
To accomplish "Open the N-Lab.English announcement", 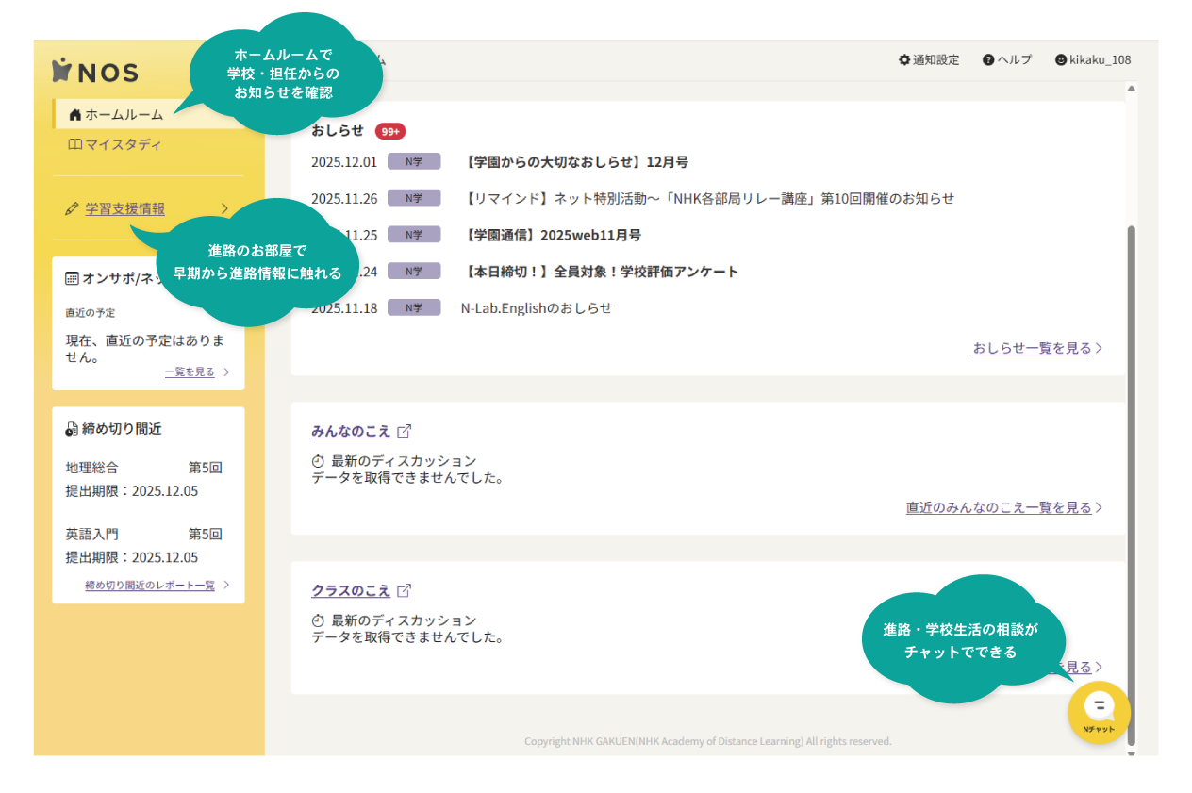I will pos(536,308).
